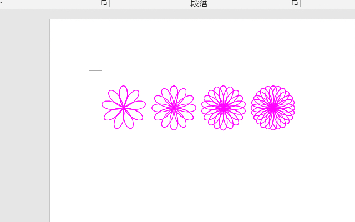Select the second flower shape from the left
Viewport: 355px width, 222px height.
click(174, 108)
